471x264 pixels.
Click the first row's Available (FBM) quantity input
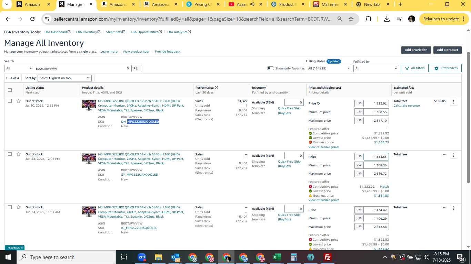pos(294,102)
